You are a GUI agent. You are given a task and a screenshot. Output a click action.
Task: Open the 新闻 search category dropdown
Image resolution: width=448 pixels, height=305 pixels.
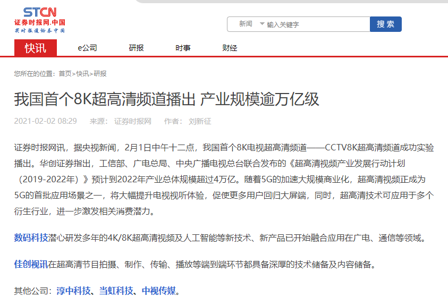coord(252,24)
